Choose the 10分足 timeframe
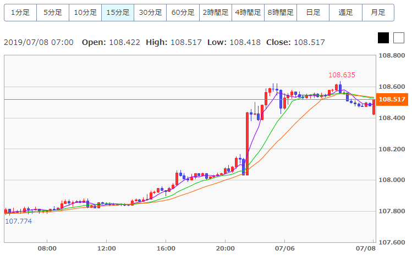This screenshot has width=412, height=256. coord(85,12)
